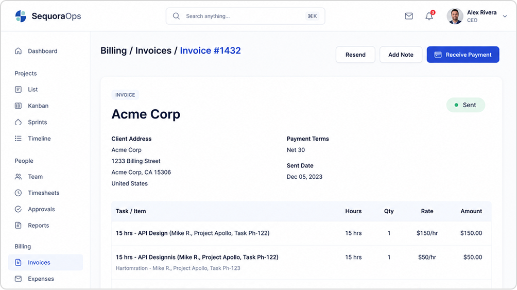This screenshot has width=517, height=290.
Task: Click the Search anything input field
Action: click(245, 16)
